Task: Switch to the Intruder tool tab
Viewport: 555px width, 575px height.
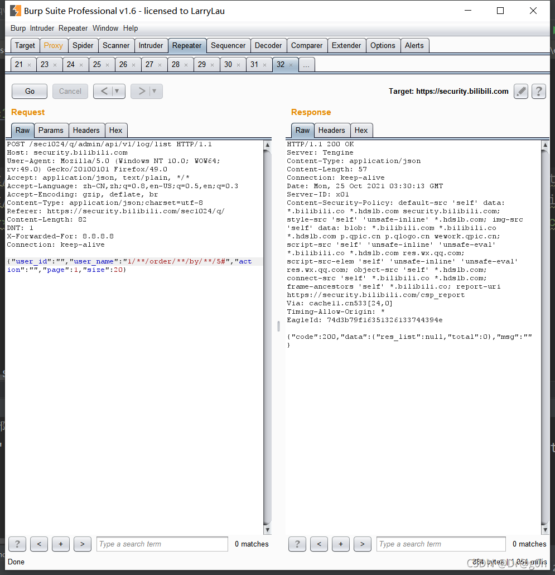Action: click(151, 45)
